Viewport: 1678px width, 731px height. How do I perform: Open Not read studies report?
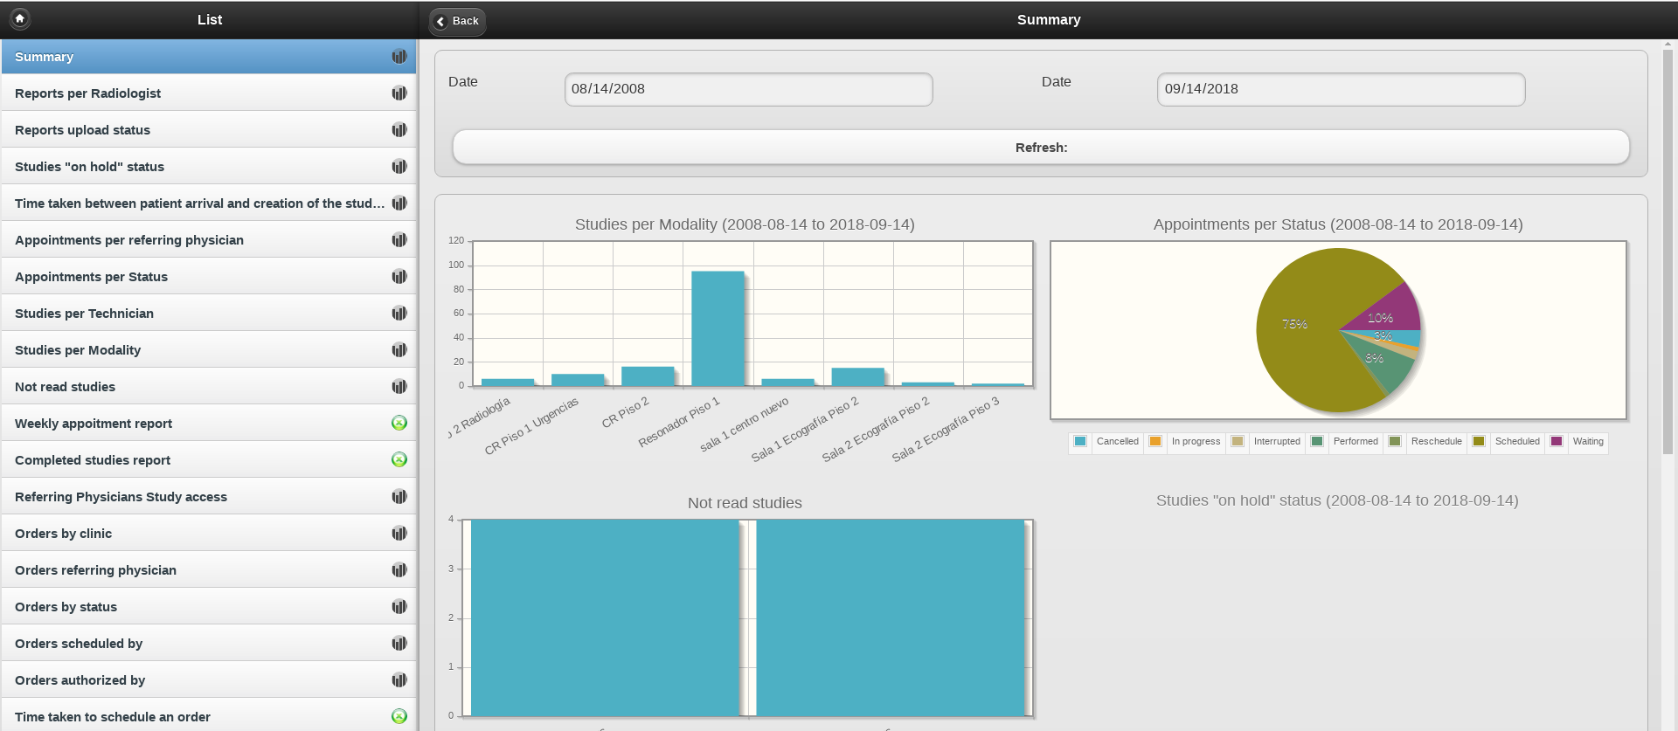tap(65, 387)
